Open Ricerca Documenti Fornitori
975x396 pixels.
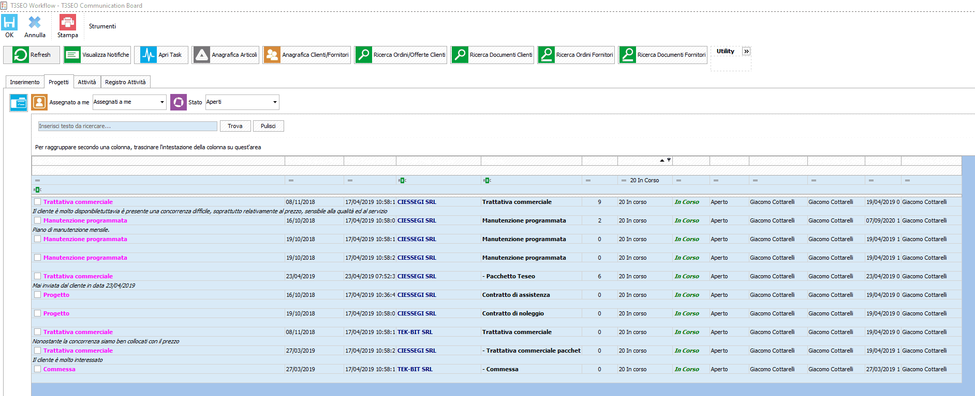tap(662, 55)
